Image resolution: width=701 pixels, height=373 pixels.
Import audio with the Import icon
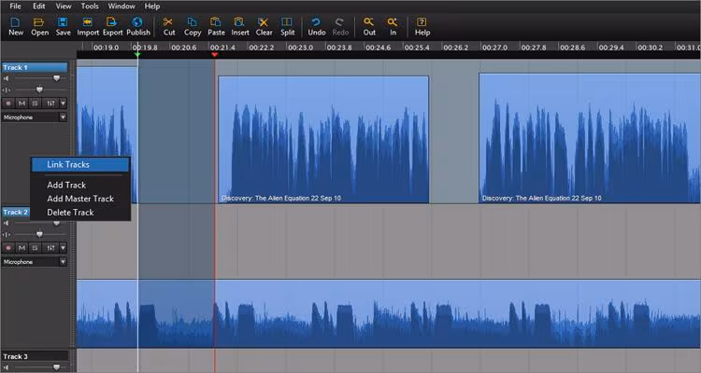pyautogui.click(x=88, y=27)
